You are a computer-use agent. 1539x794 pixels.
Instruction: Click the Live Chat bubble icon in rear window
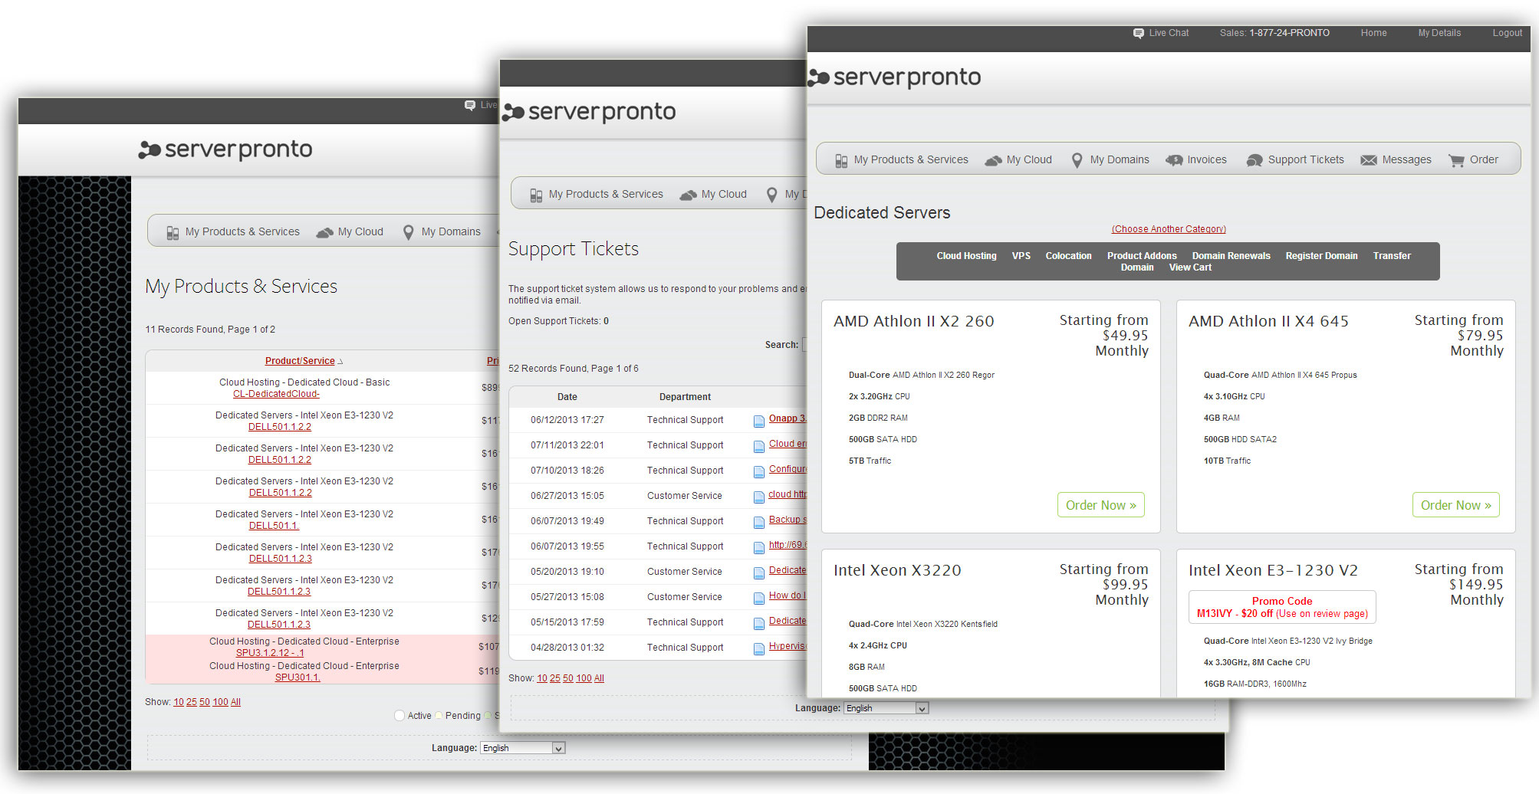click(x=470, y=106)
